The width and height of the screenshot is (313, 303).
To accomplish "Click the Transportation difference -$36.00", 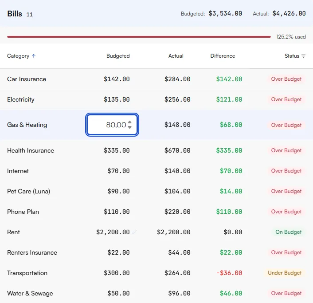I will pyautogui.click(x=229, y=273).
